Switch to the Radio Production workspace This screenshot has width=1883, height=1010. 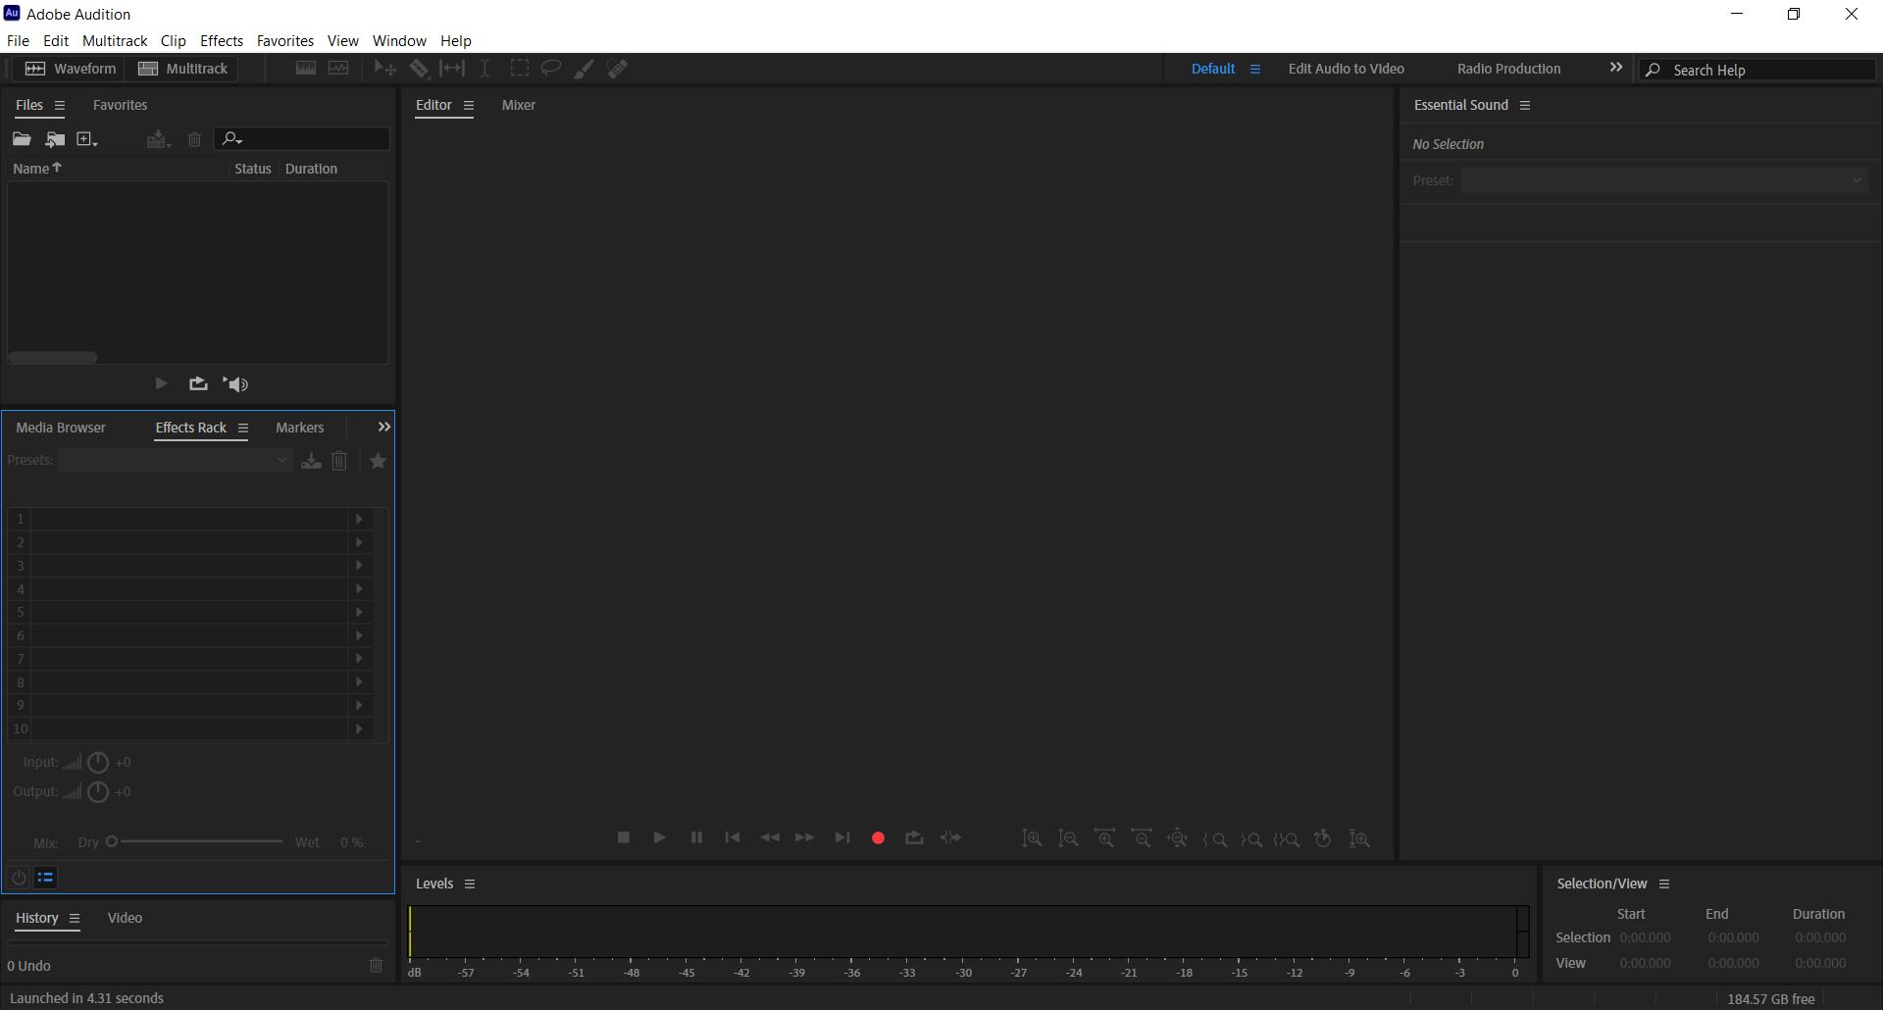[x=1507, y=69]
